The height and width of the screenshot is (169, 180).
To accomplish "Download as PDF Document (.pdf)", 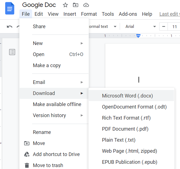I will (x=131, y=129).
